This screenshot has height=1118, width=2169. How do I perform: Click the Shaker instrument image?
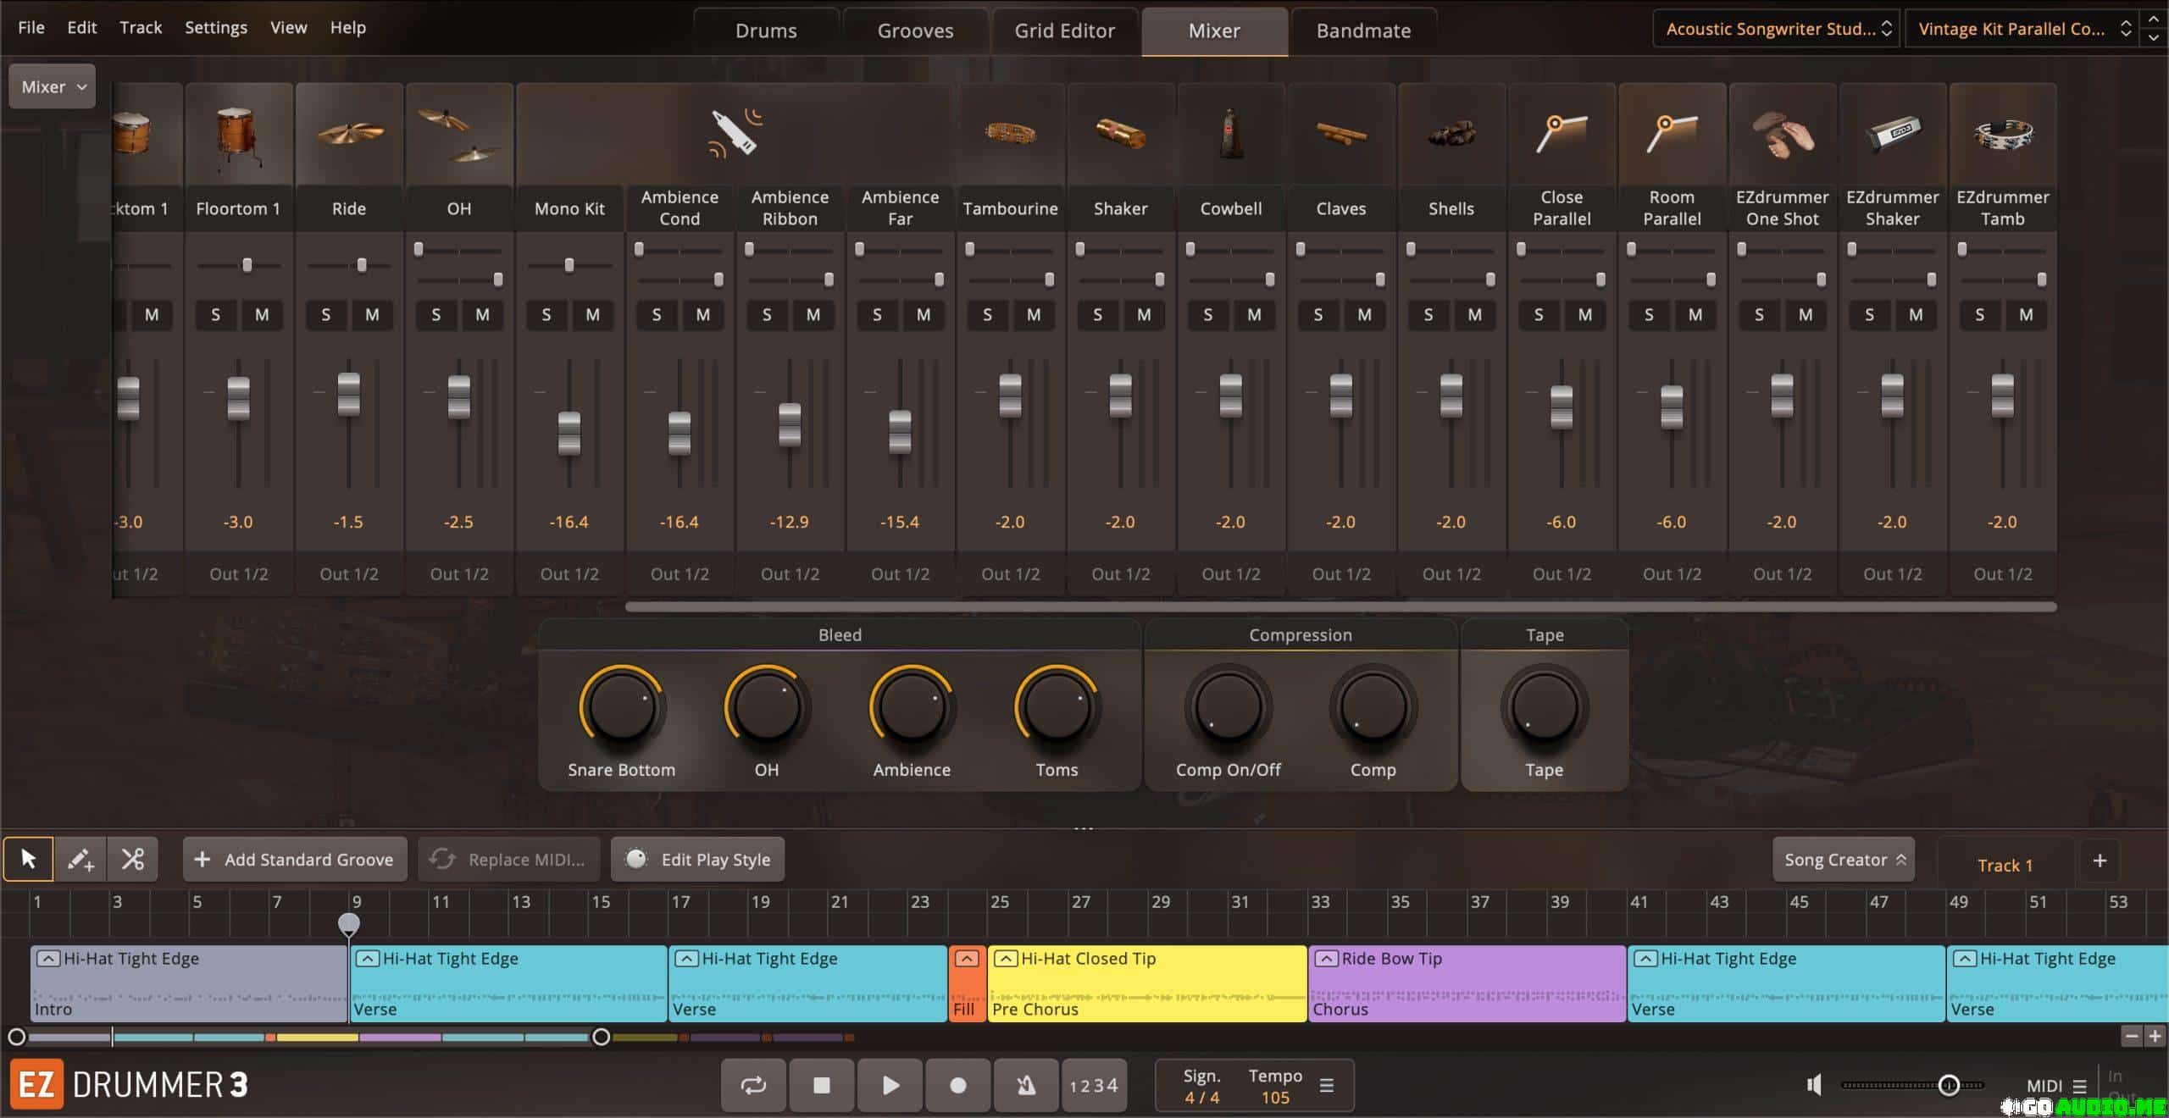tap(1120, 134)
